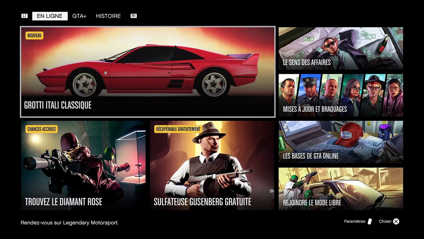Switch to the HISTOIRE tab
The height and width of the screenshot is (239, 424).
click(x=108, y=16)
